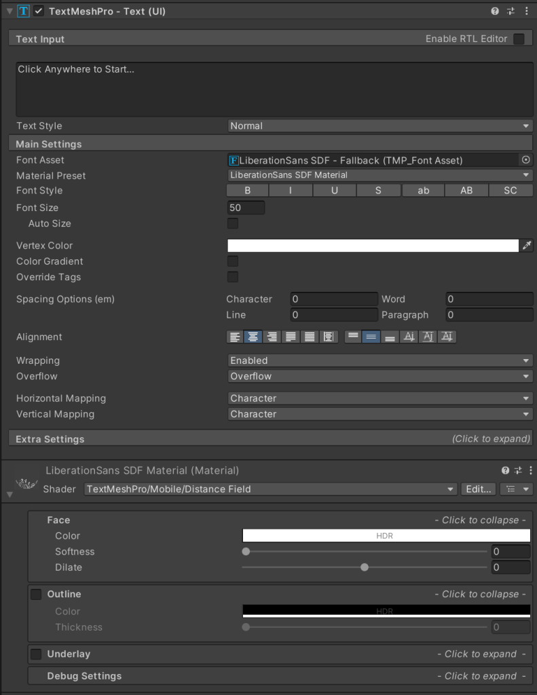Click the right align text icon
Screen dimensions: 537x695
(x=272, y=337)
